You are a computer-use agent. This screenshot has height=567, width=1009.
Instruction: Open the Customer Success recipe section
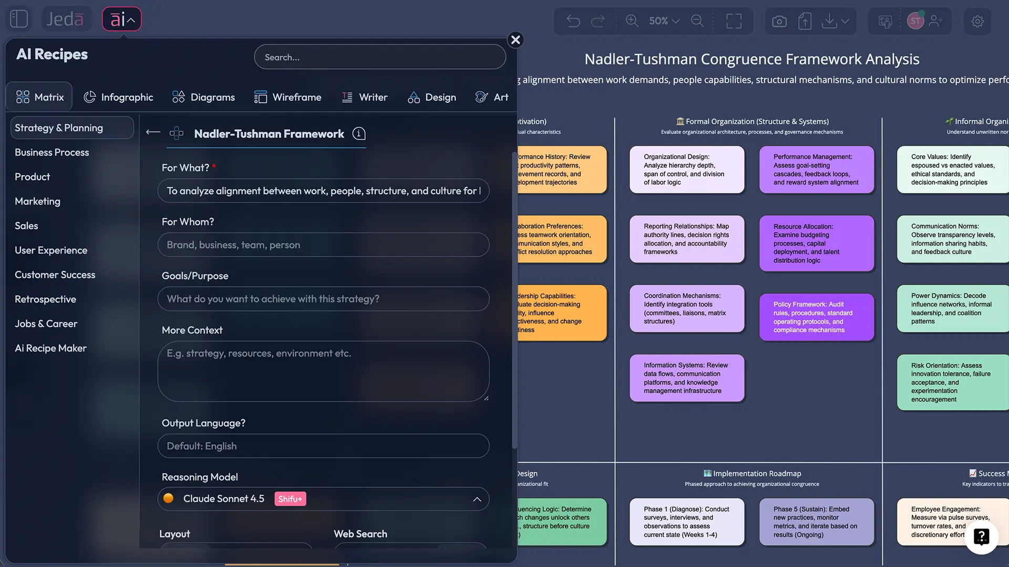tap(55, 275)
